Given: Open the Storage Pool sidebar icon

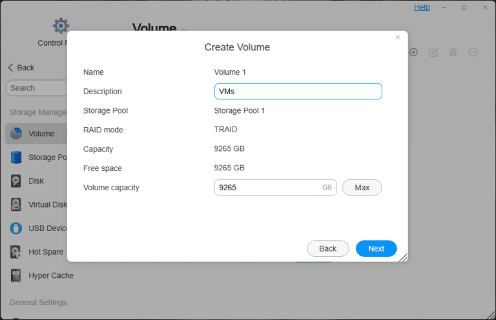Looking at the screenshot, I should (x=16, y=157).
